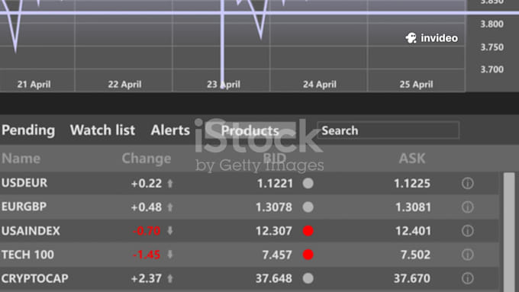This screenshot has width=519, height=292.
Task: Sort by the Name column header
Action: (x=21, y=159)
